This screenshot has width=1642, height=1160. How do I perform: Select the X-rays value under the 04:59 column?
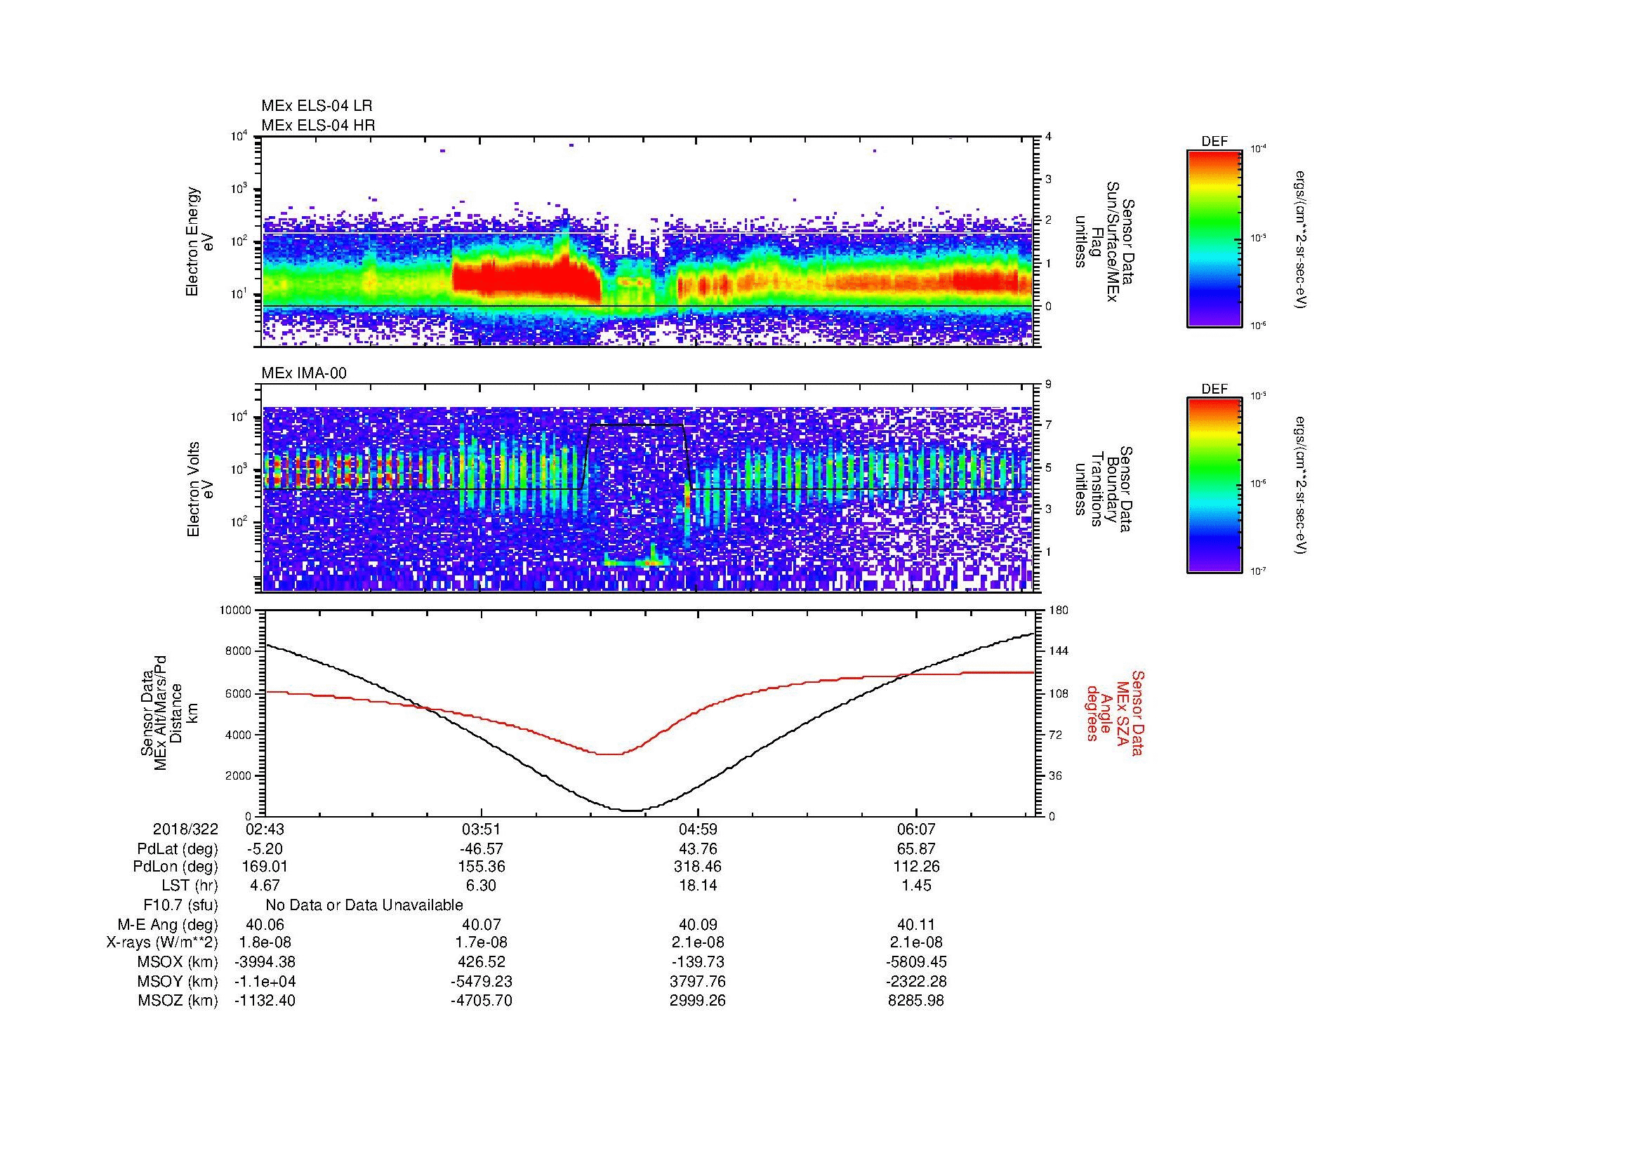pyautogui.click(x=698, y=943)
